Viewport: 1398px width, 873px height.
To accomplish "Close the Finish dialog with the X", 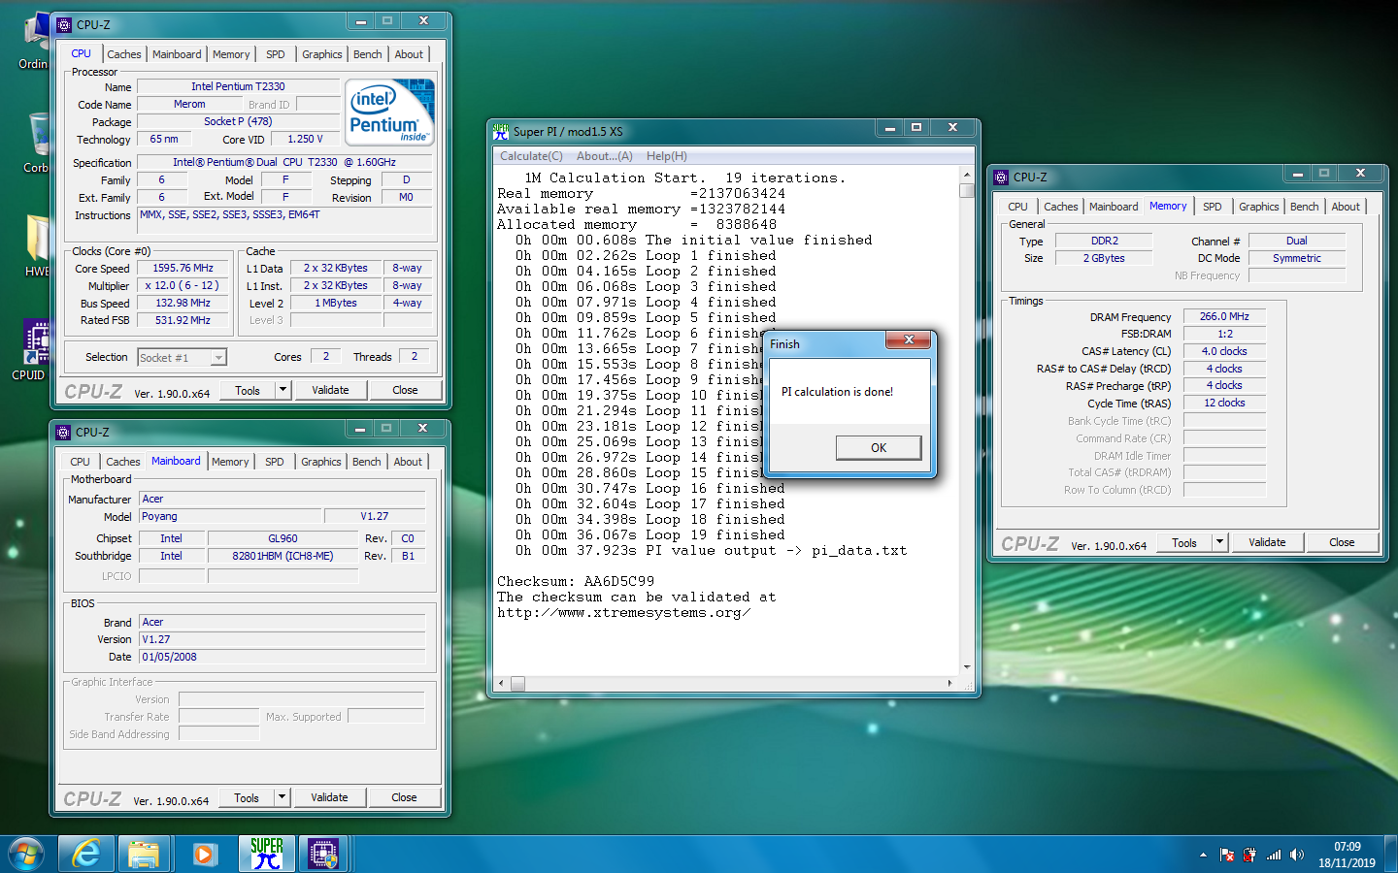I will click(x=909, y=339).
